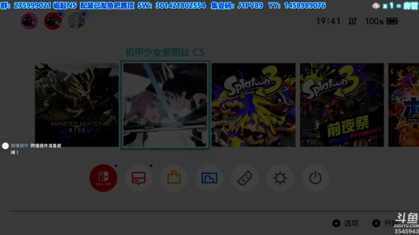Click the YY: 1458989076 banner text
This screenshot has height=235, width=419.
tap(297, 6)
